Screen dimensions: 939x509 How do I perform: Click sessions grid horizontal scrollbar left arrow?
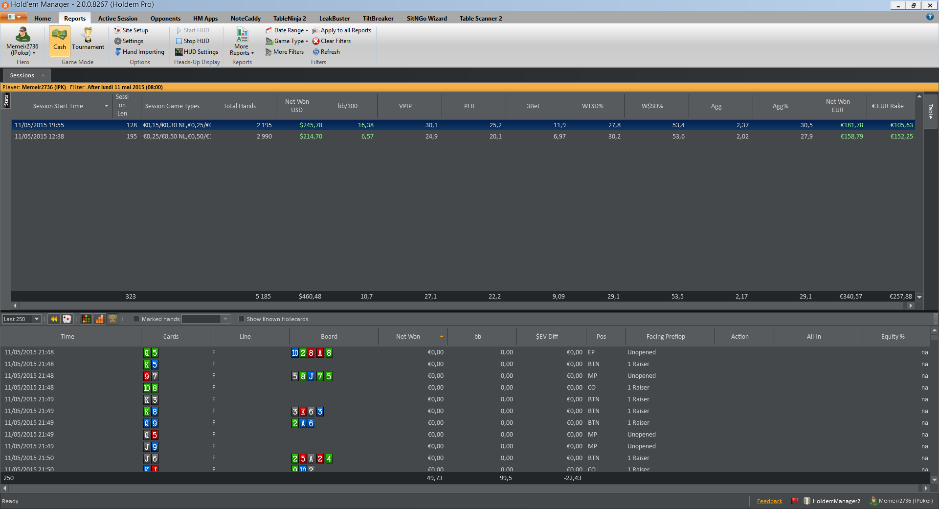point(15,306)
